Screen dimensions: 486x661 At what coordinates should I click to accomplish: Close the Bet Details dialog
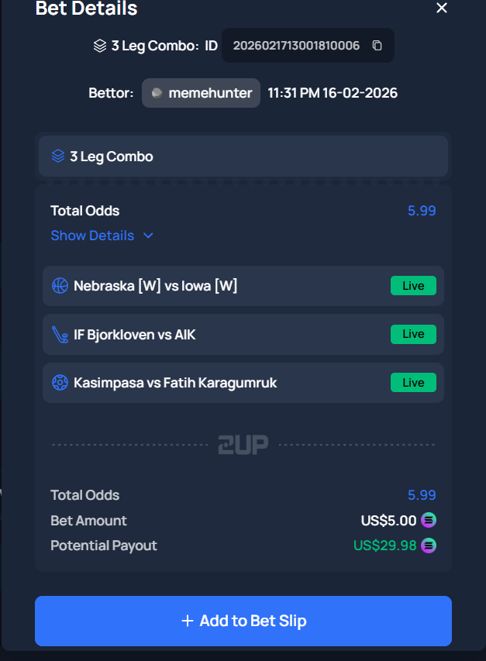(442, 9)
